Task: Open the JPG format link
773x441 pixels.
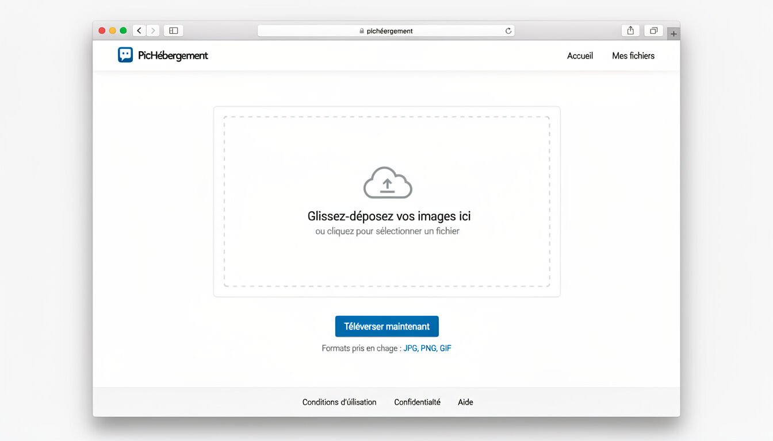Action: [x=409, y=348]
